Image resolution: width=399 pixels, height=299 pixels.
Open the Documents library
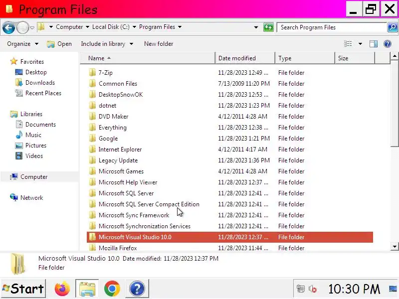[35, 124]
